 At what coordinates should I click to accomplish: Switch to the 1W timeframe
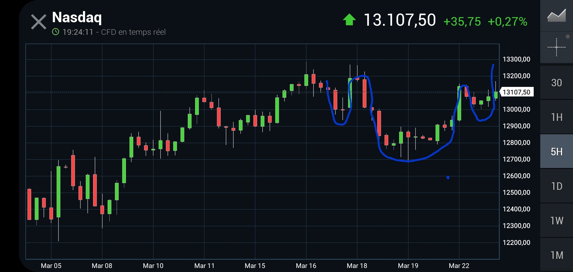556,221
